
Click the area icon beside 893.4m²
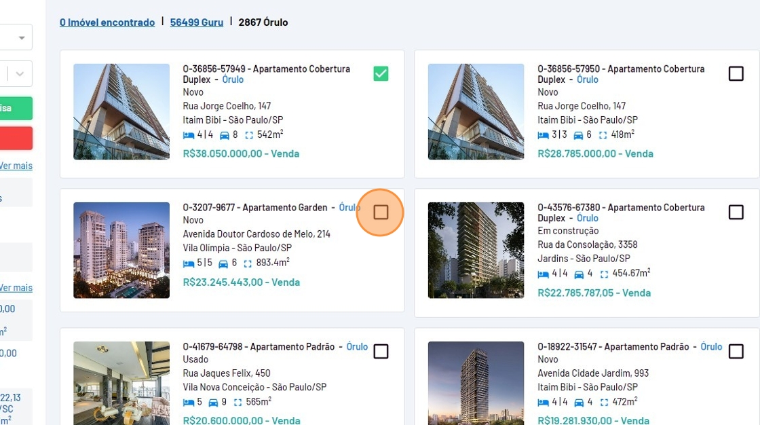248,263
